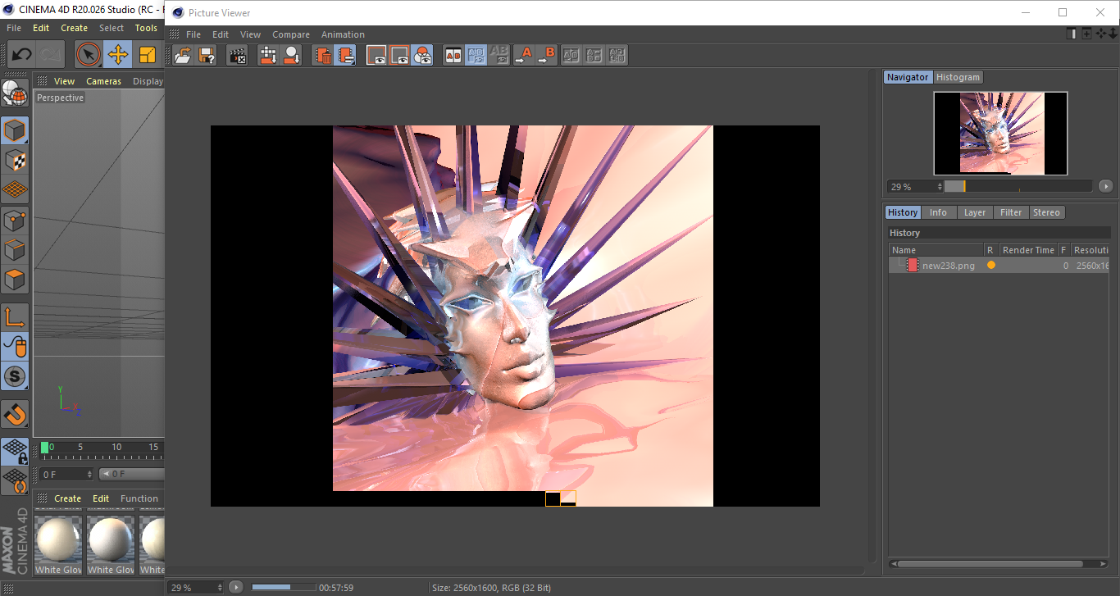Viewport: 1120px width, 596px height.
Task: Click the Redo arrow in Cinema 4D
Action: pos(51,55)
